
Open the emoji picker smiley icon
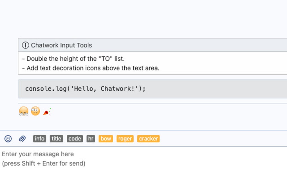click(8, 139)
